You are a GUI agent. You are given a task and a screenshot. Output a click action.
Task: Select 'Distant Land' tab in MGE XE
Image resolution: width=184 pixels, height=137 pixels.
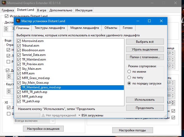[26, 10]
